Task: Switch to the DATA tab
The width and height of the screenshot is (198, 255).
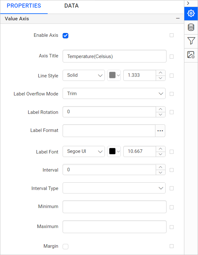Action: tap(72, 6)
